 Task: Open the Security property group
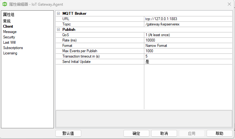[9, 37]
